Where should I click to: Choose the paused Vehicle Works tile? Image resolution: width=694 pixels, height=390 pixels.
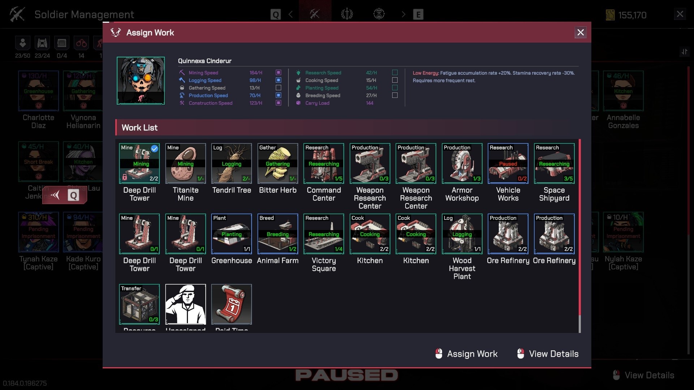(508, 164)
